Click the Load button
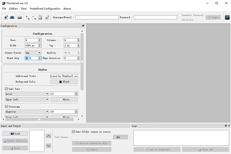Viewport: 231px width, 154px height. point(15,133)
